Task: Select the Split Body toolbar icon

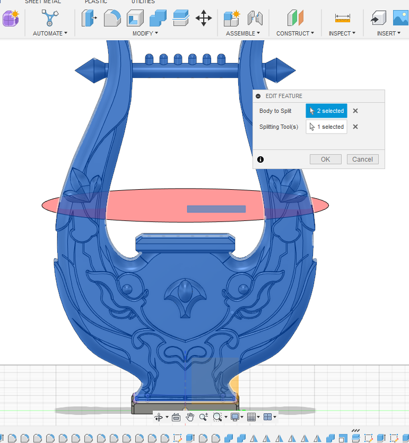Action: [x=181, y=18]
